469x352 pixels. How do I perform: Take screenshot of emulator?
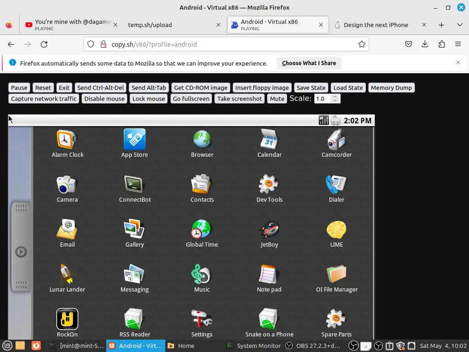coord(240,99)
